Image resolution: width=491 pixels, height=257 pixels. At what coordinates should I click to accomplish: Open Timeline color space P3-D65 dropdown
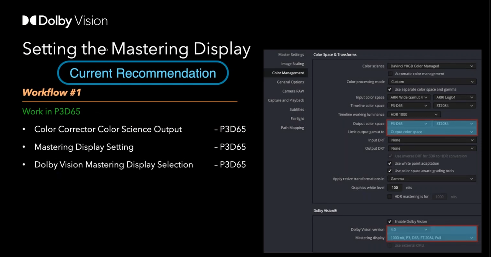tap(409, 105)
